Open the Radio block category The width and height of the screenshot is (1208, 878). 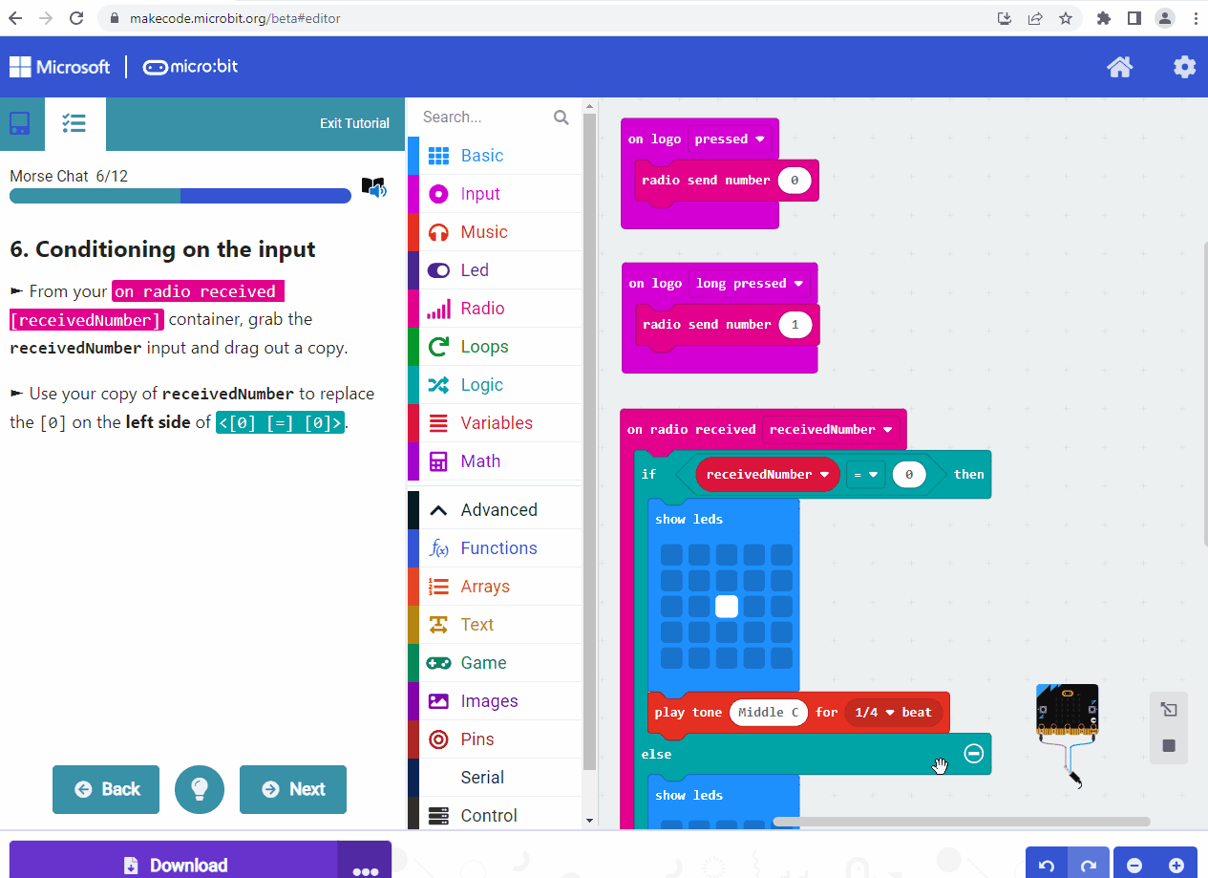click(484, 308)
